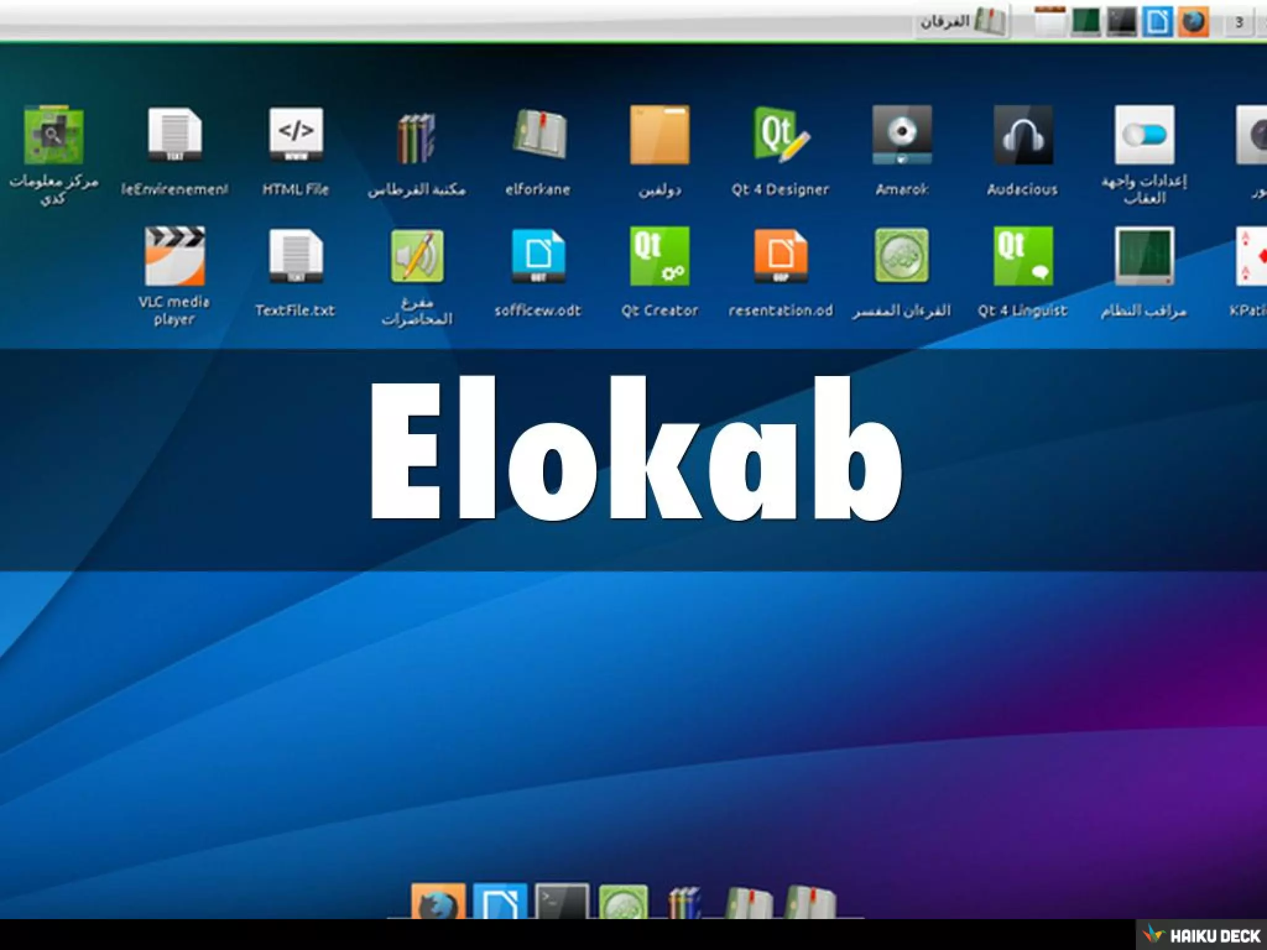The height and width of the screenshot is (950, 1267).
Task: Open the Qt Creator icon
Action: coord(659,257)
